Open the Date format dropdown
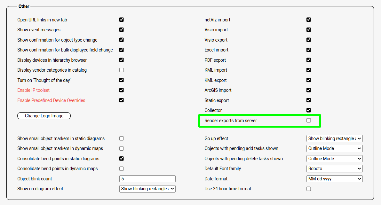The height and width of the screenshot is (205, 381). click(334, 179)
